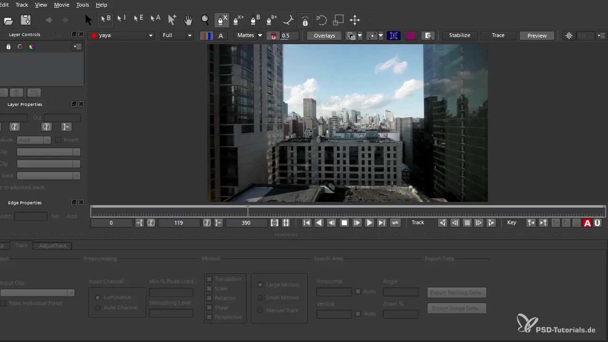Toggle the red Autokey 'A' button
Screen dimensions: 608x342
[x=587, y=223]
